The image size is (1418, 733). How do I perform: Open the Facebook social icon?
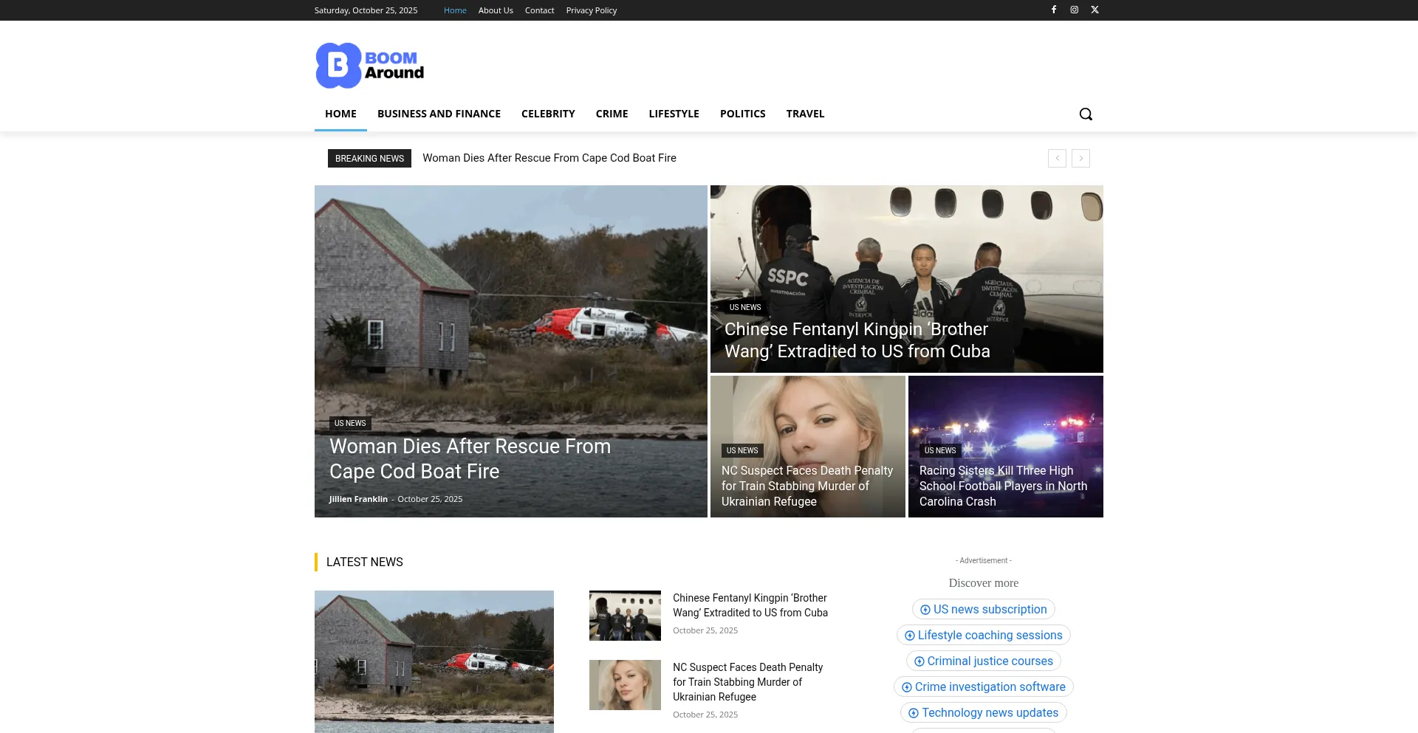click(x=1054, y=10)
